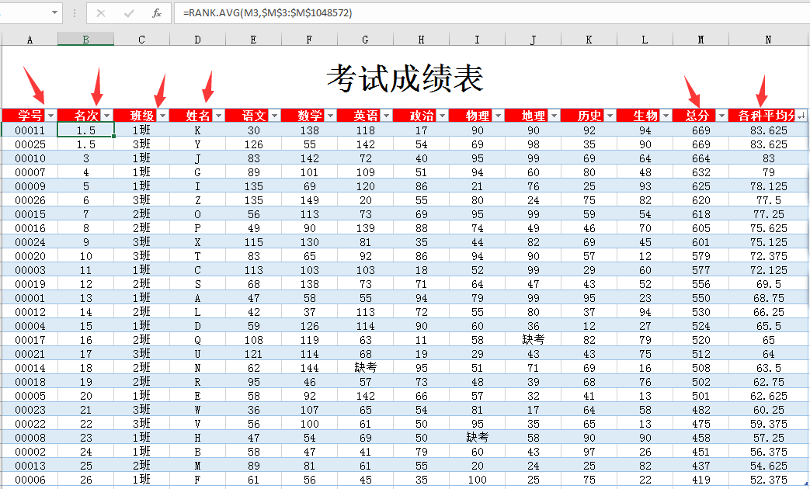
Task: Select the 名次 cell for student K
Action: [85, 130]
